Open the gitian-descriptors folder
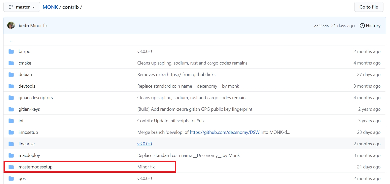 pos(36,98)
